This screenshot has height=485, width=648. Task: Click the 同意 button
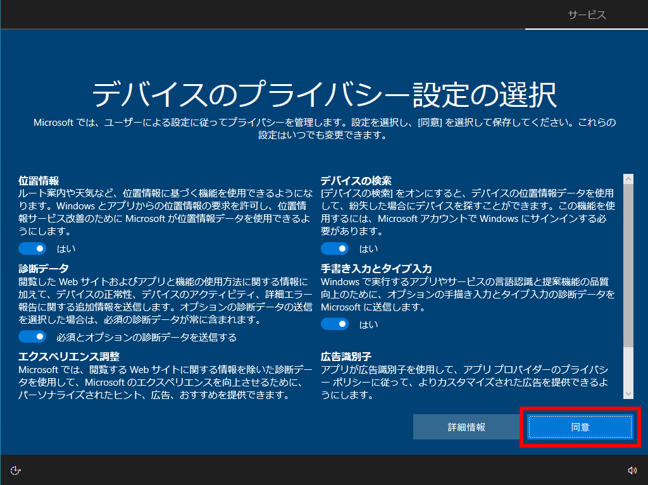pos(580,427)
